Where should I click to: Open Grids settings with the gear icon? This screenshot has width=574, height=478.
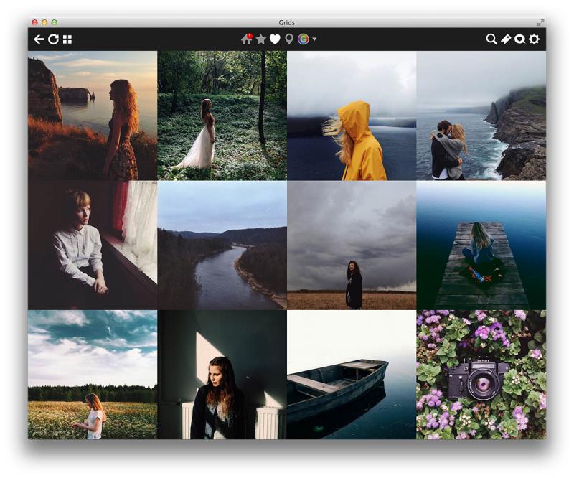click(x=534, y=39)
